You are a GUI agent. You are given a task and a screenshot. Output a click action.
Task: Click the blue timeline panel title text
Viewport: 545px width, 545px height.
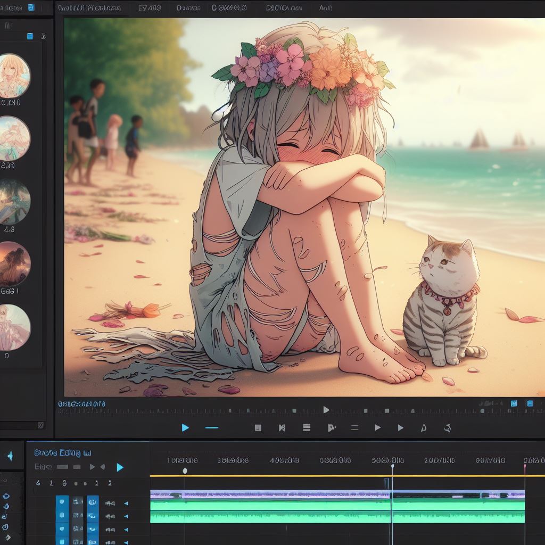point(63,452)
